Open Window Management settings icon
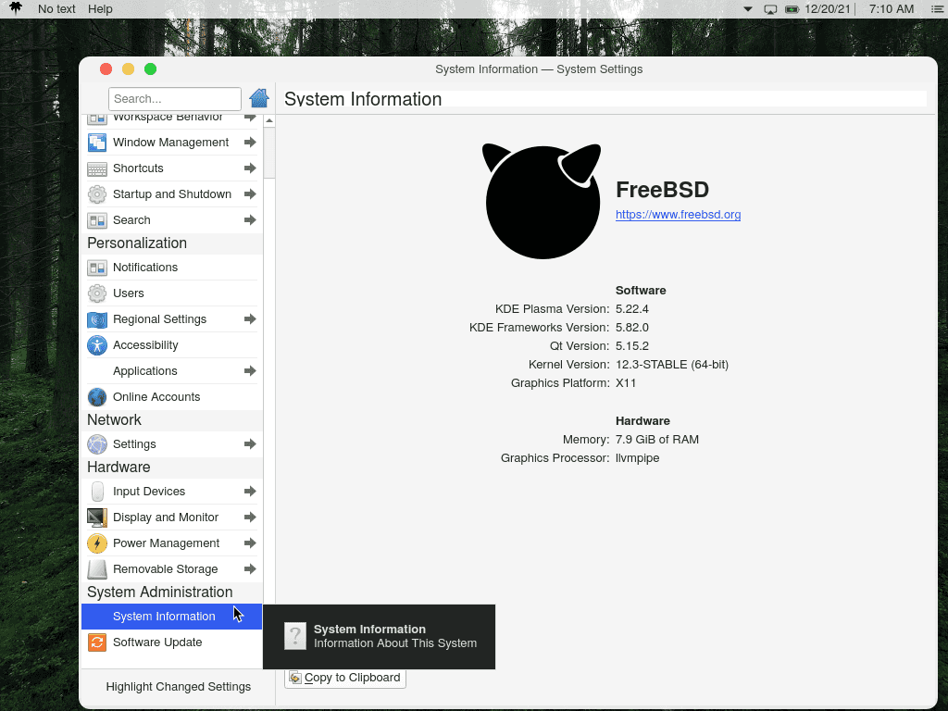 97,142
